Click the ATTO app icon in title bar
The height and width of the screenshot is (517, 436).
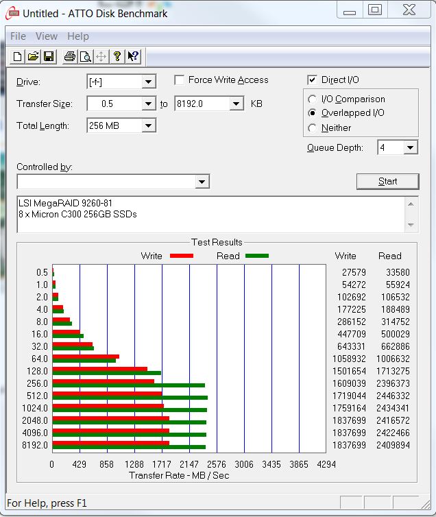click(13, 12)
